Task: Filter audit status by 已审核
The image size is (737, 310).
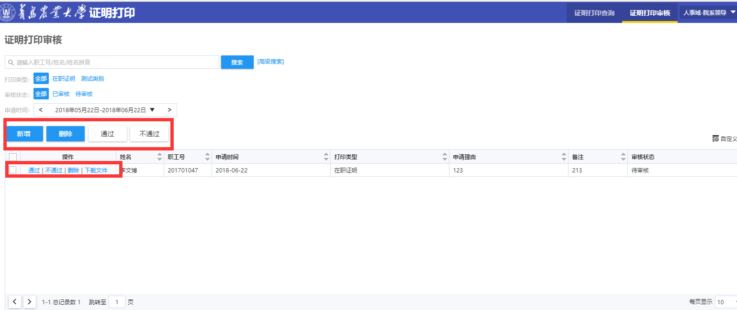Action: coord(61,94)
